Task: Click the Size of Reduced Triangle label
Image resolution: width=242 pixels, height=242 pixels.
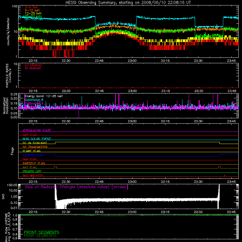Action: pos(77,187)
